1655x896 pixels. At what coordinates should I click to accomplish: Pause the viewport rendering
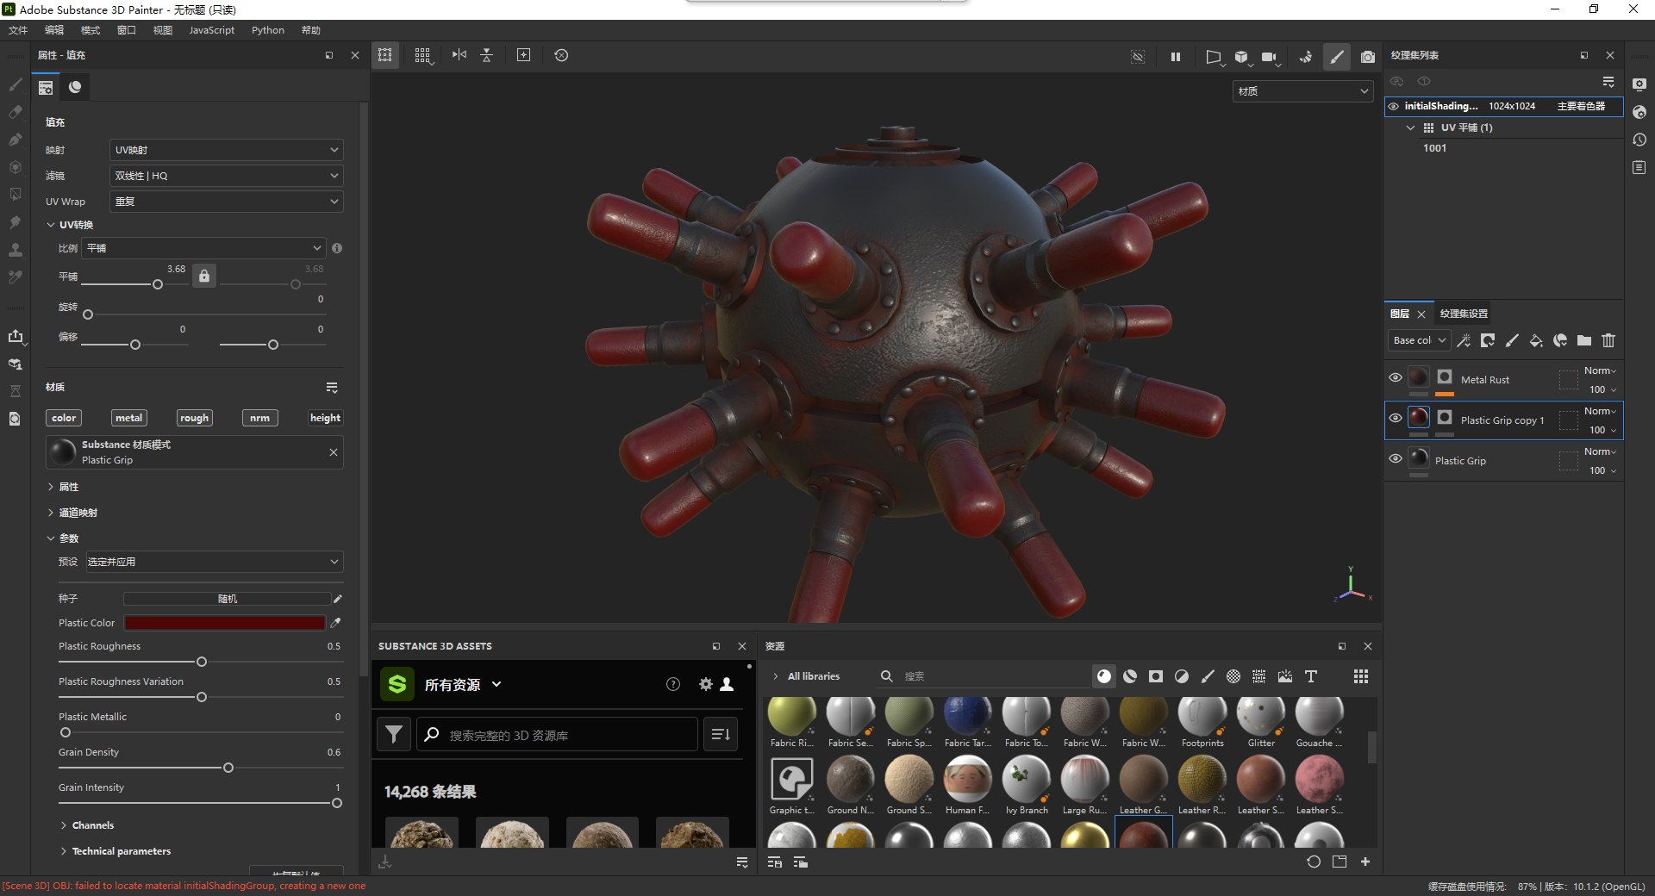[1175, 56]
